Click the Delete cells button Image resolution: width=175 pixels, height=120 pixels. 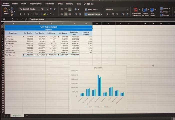click(165, 12)
